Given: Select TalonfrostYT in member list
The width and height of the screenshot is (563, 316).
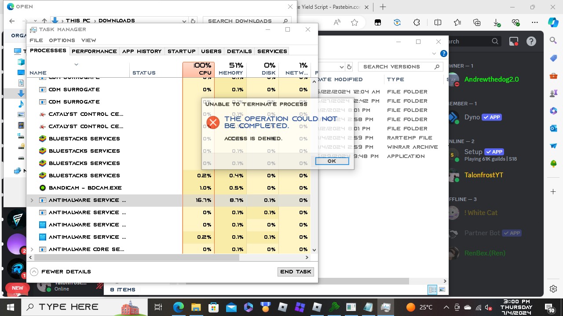Looking at the screenshot, I should click(x=484, y=175).
